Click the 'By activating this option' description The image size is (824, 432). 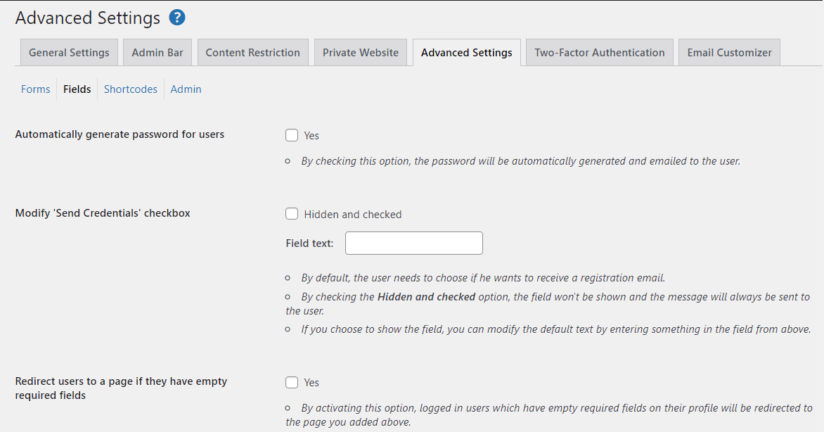549,414
